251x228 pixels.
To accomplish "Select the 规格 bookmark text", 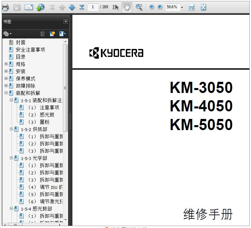I will [x=21, y=64].
